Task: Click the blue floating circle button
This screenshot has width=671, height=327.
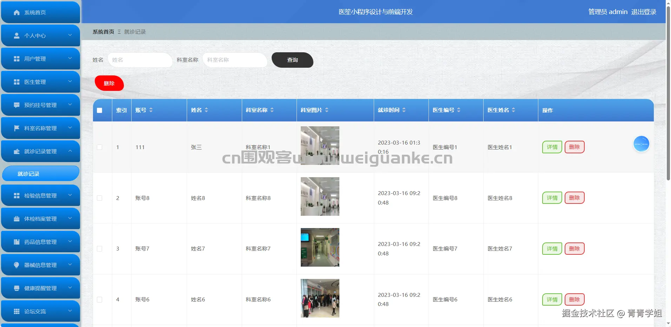Action: pos(641,144)
